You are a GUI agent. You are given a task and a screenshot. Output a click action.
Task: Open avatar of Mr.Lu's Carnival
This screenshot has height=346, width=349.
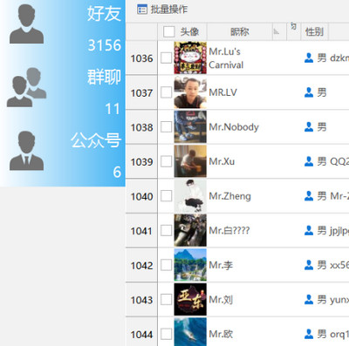[190, 58]
